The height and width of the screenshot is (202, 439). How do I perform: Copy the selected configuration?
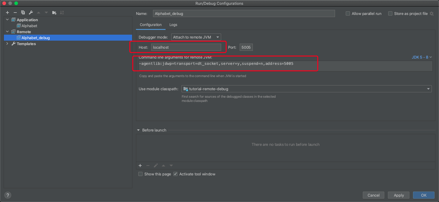coord(23,13)
